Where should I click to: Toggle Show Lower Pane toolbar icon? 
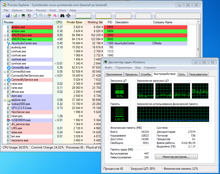point(35,15)
